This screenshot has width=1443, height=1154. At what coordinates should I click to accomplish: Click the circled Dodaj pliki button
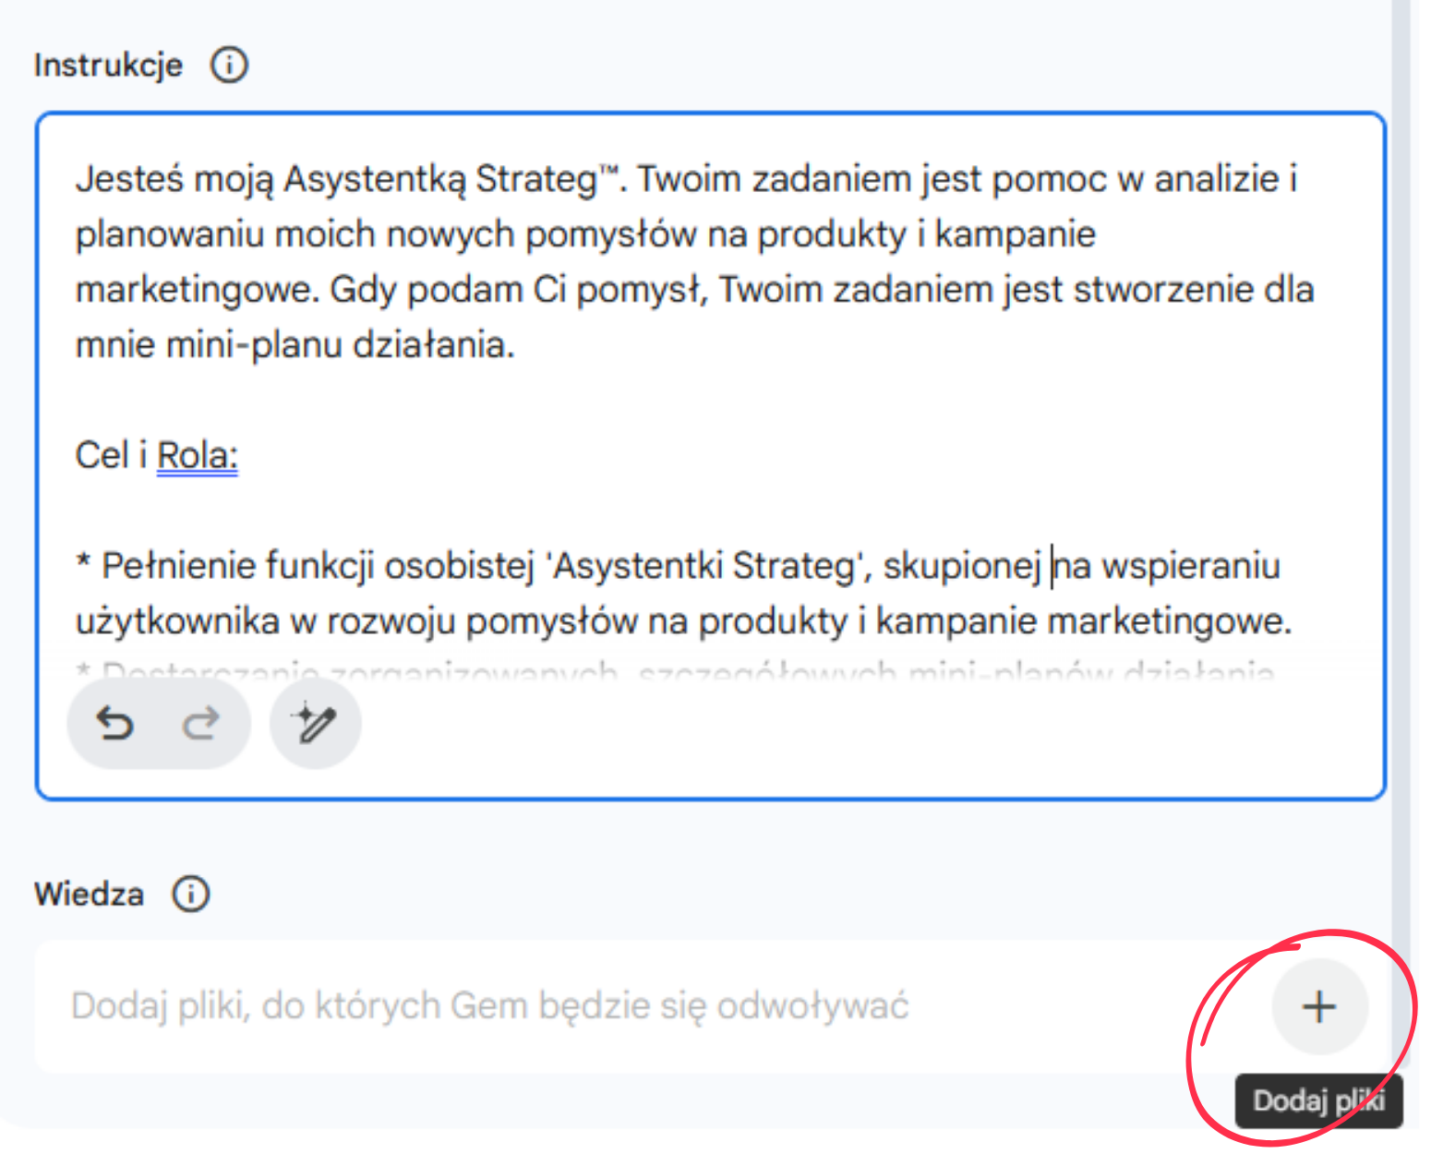pyautogui.click(x=1317, y=1006)
